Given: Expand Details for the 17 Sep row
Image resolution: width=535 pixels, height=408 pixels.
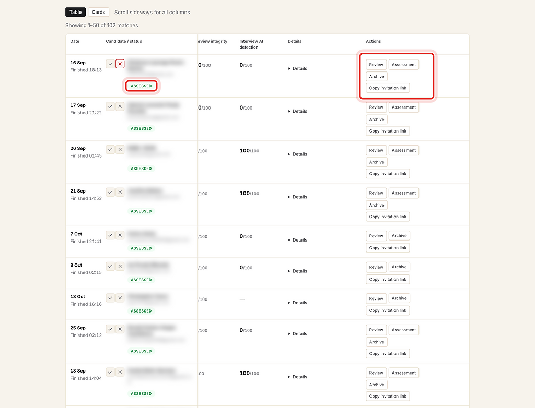Looking at the screenshot, I should [x=297, y=111].
